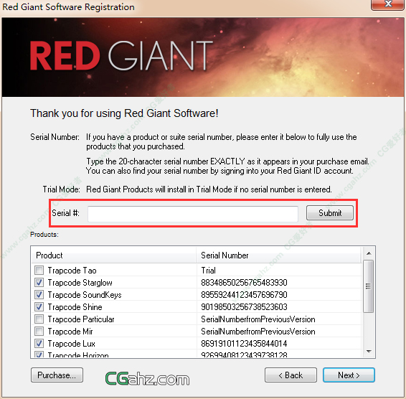
Task: Sort by the Product column header
Action: coord(113,255)
